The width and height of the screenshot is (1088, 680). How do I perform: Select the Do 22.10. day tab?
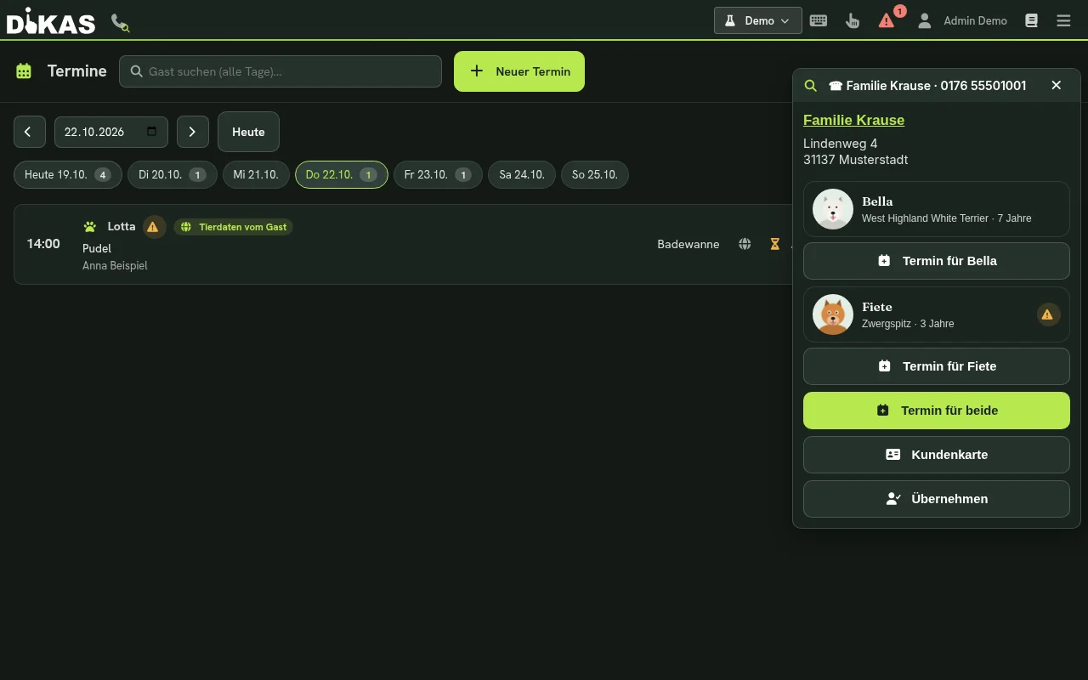pyautogui.click(x=342, y=174)
